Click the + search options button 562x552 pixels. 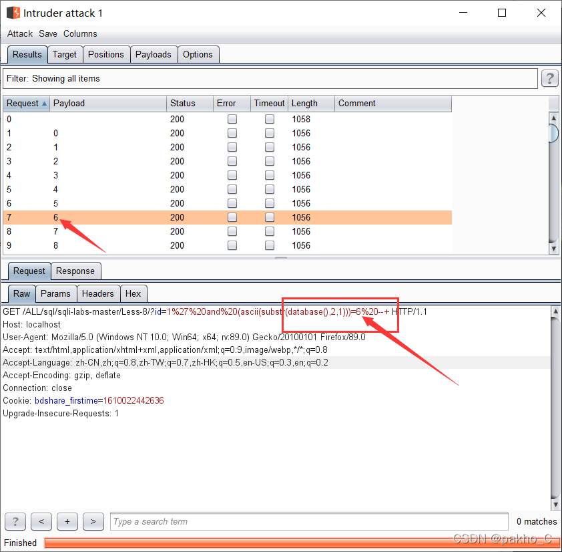point(67,521)
